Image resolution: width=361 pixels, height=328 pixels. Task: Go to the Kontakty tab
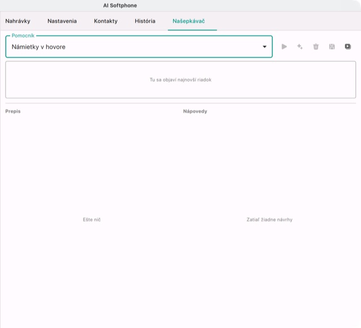coord(105,21)
